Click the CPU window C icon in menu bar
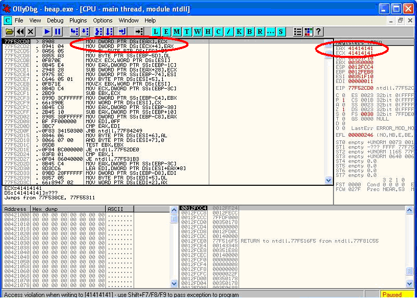 pyautogui.click(x=8, y=20)
